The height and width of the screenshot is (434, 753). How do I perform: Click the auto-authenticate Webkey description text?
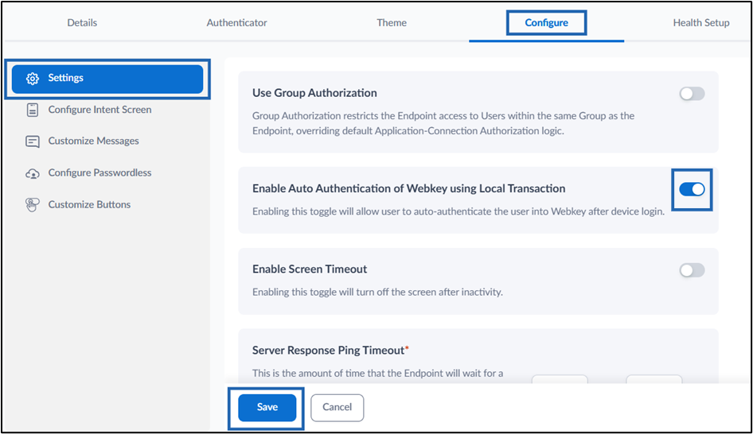pos(458,211)
